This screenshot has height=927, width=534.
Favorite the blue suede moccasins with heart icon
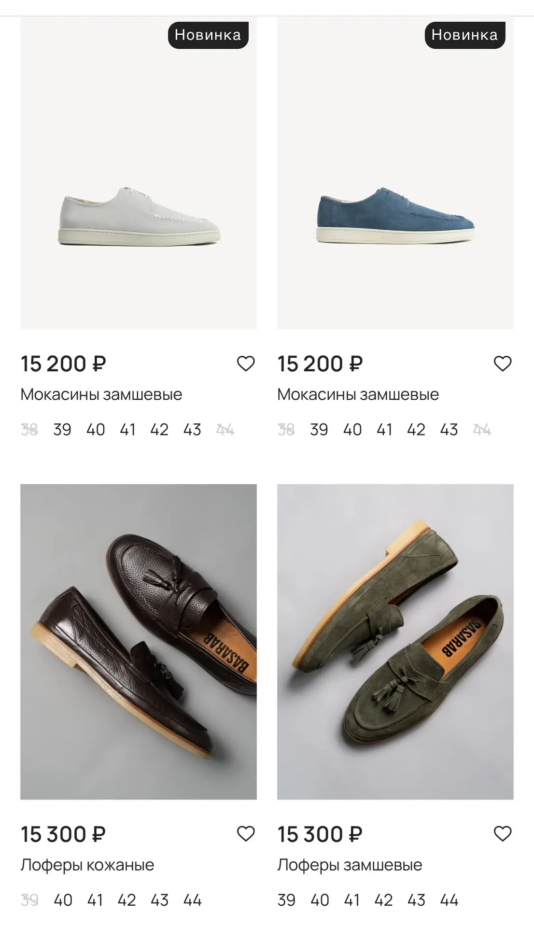[x=503, y=364]
